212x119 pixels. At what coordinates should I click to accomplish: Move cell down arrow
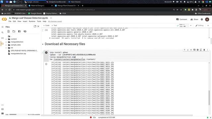click(188, 50)
